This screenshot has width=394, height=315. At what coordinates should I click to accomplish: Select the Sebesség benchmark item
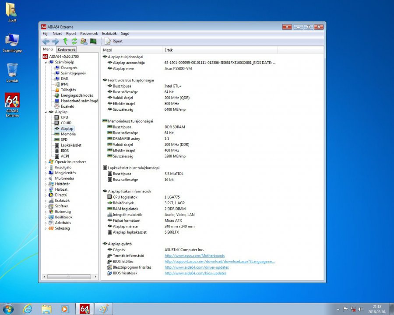tap(62, 228)
